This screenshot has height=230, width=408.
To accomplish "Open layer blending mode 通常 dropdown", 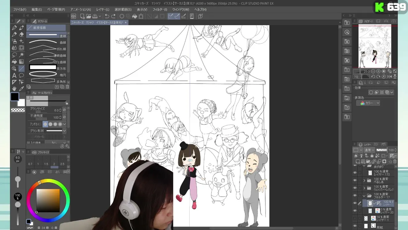I will (369, 150).
